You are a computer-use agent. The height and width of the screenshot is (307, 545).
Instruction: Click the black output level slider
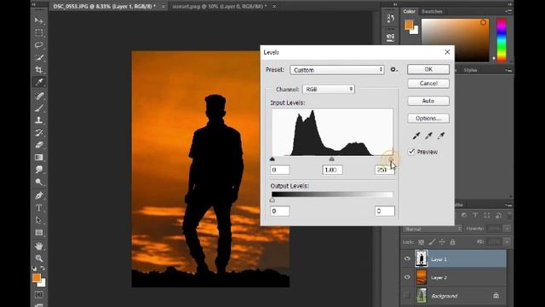[x=272, y=200]
